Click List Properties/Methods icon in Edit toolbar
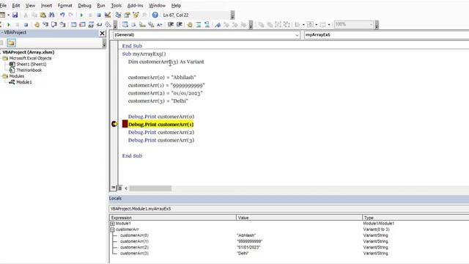 [x=125, y=24]
